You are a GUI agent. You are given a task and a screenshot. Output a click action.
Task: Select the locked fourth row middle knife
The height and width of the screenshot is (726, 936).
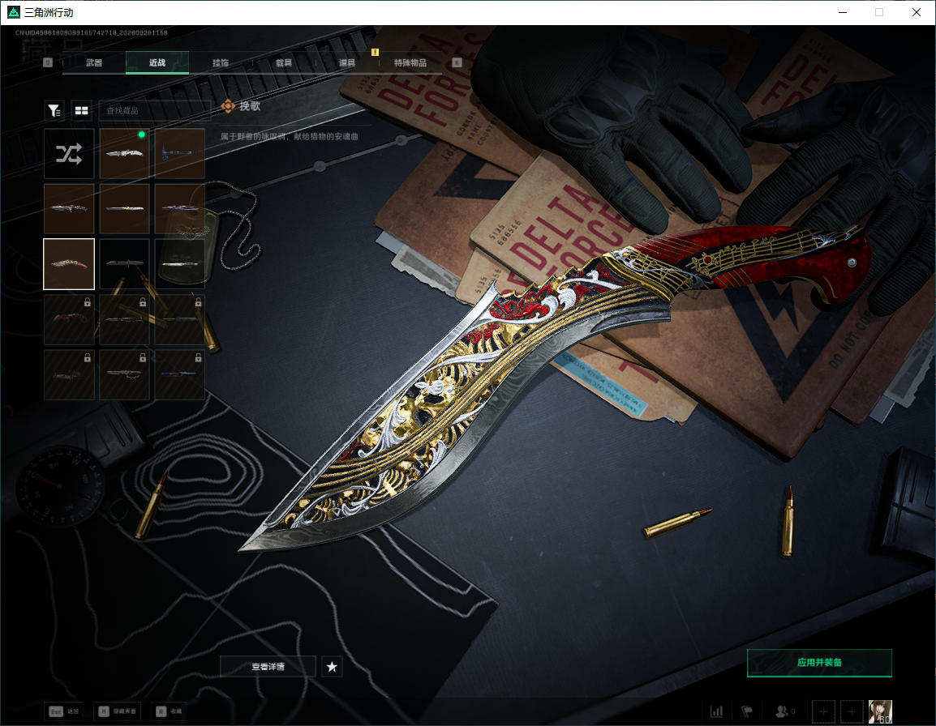124,319
